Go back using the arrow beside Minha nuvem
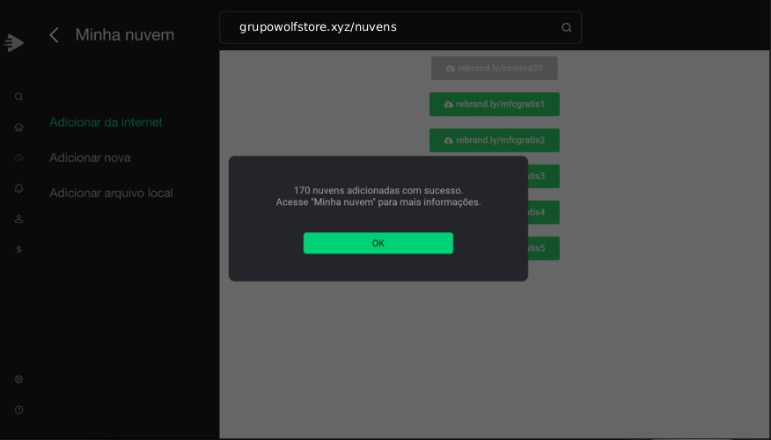The width and height of the screenshot is (771, 440). [x=55, y=35]
